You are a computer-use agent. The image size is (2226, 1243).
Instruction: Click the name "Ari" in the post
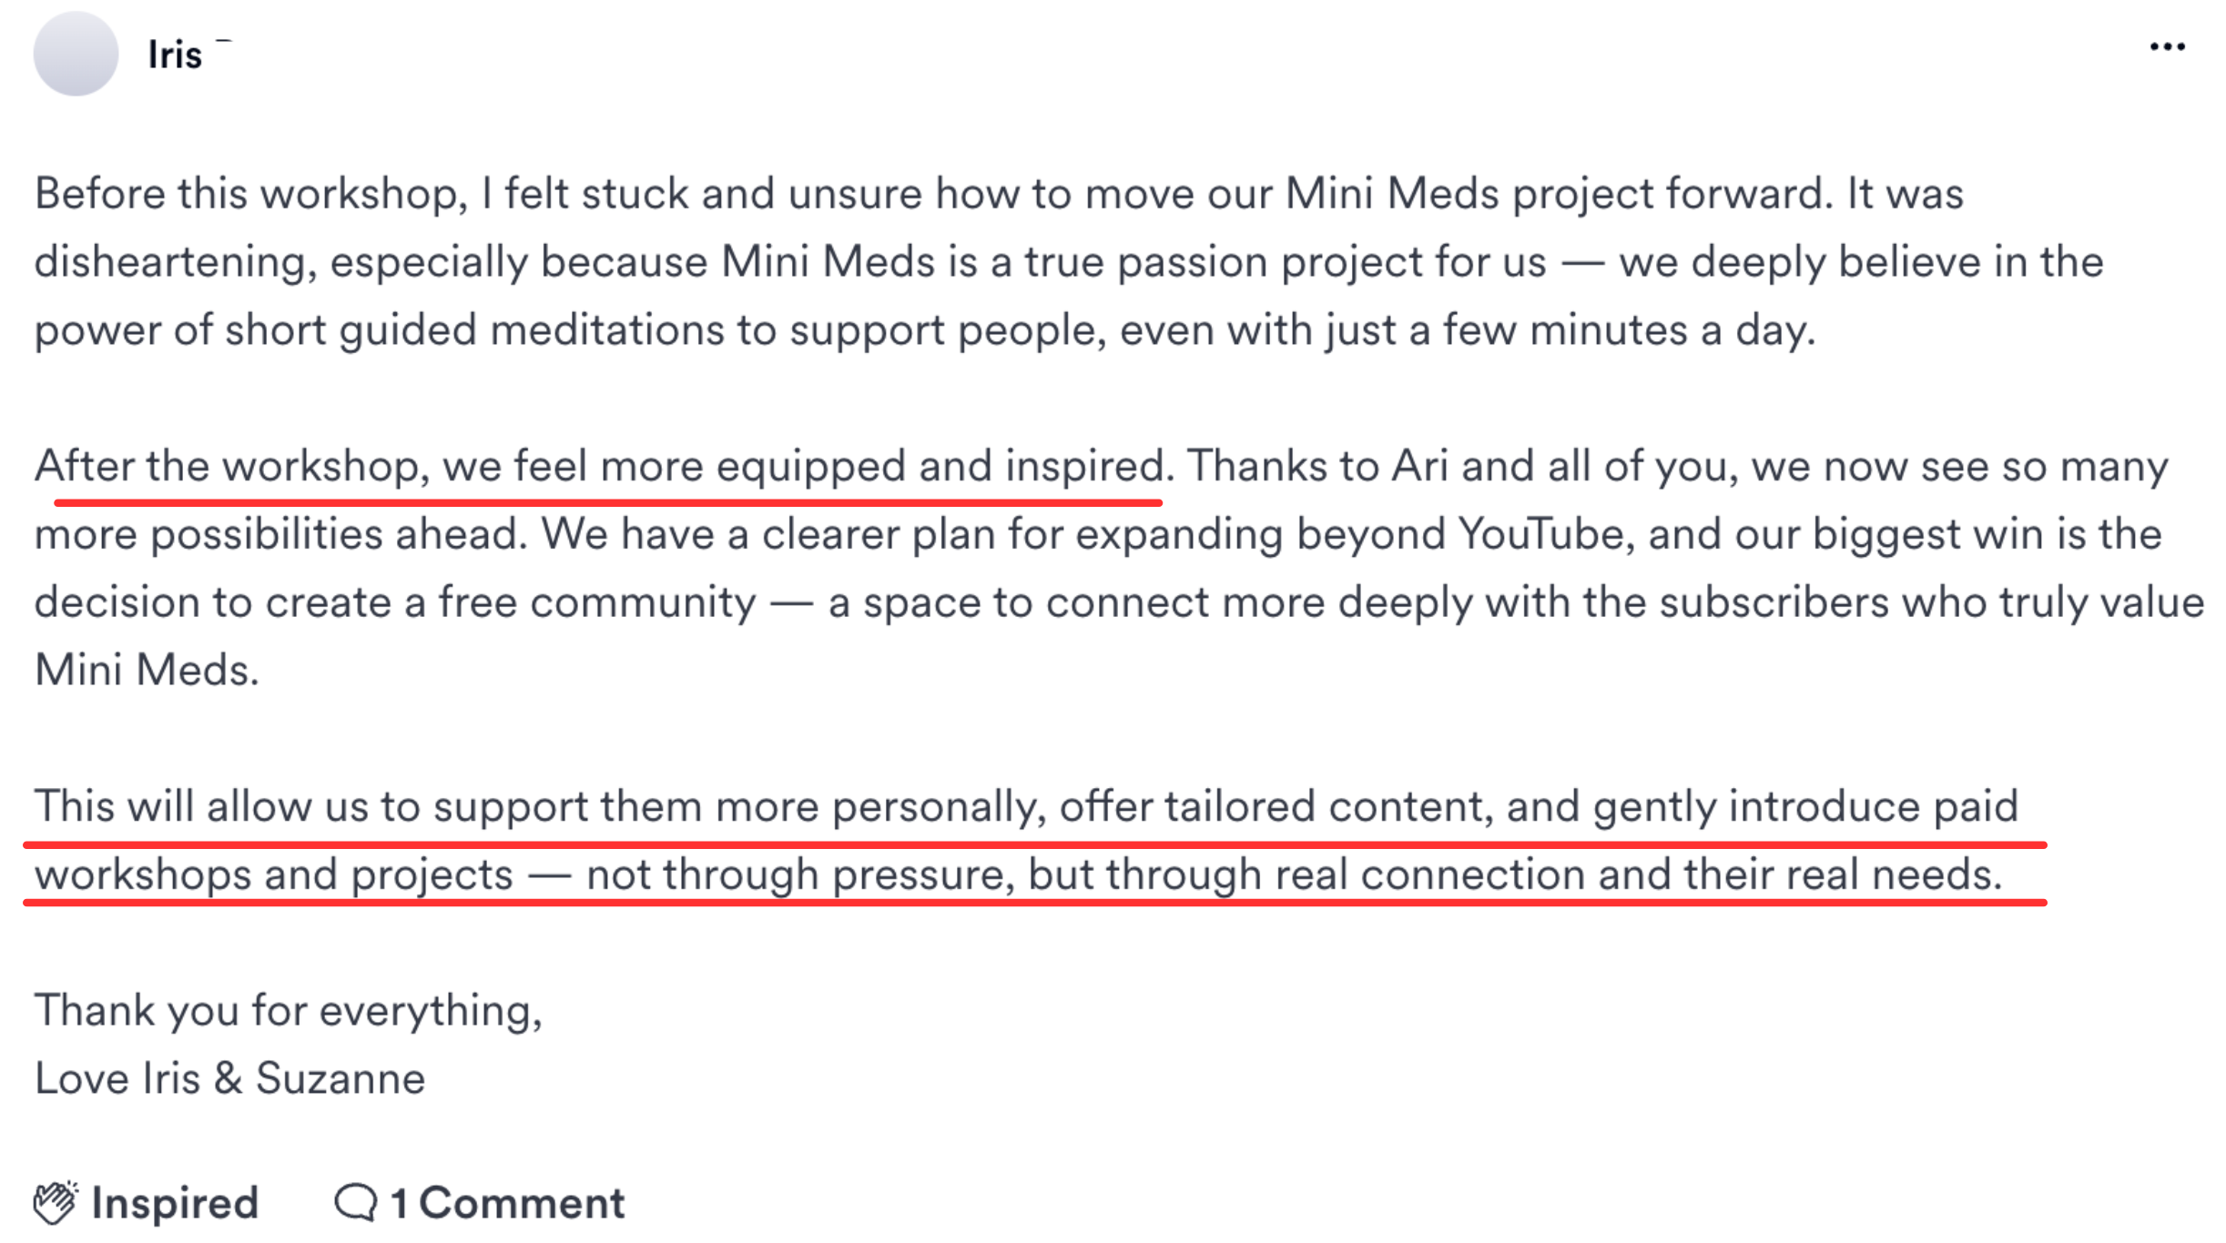[x=1419, y=466]
